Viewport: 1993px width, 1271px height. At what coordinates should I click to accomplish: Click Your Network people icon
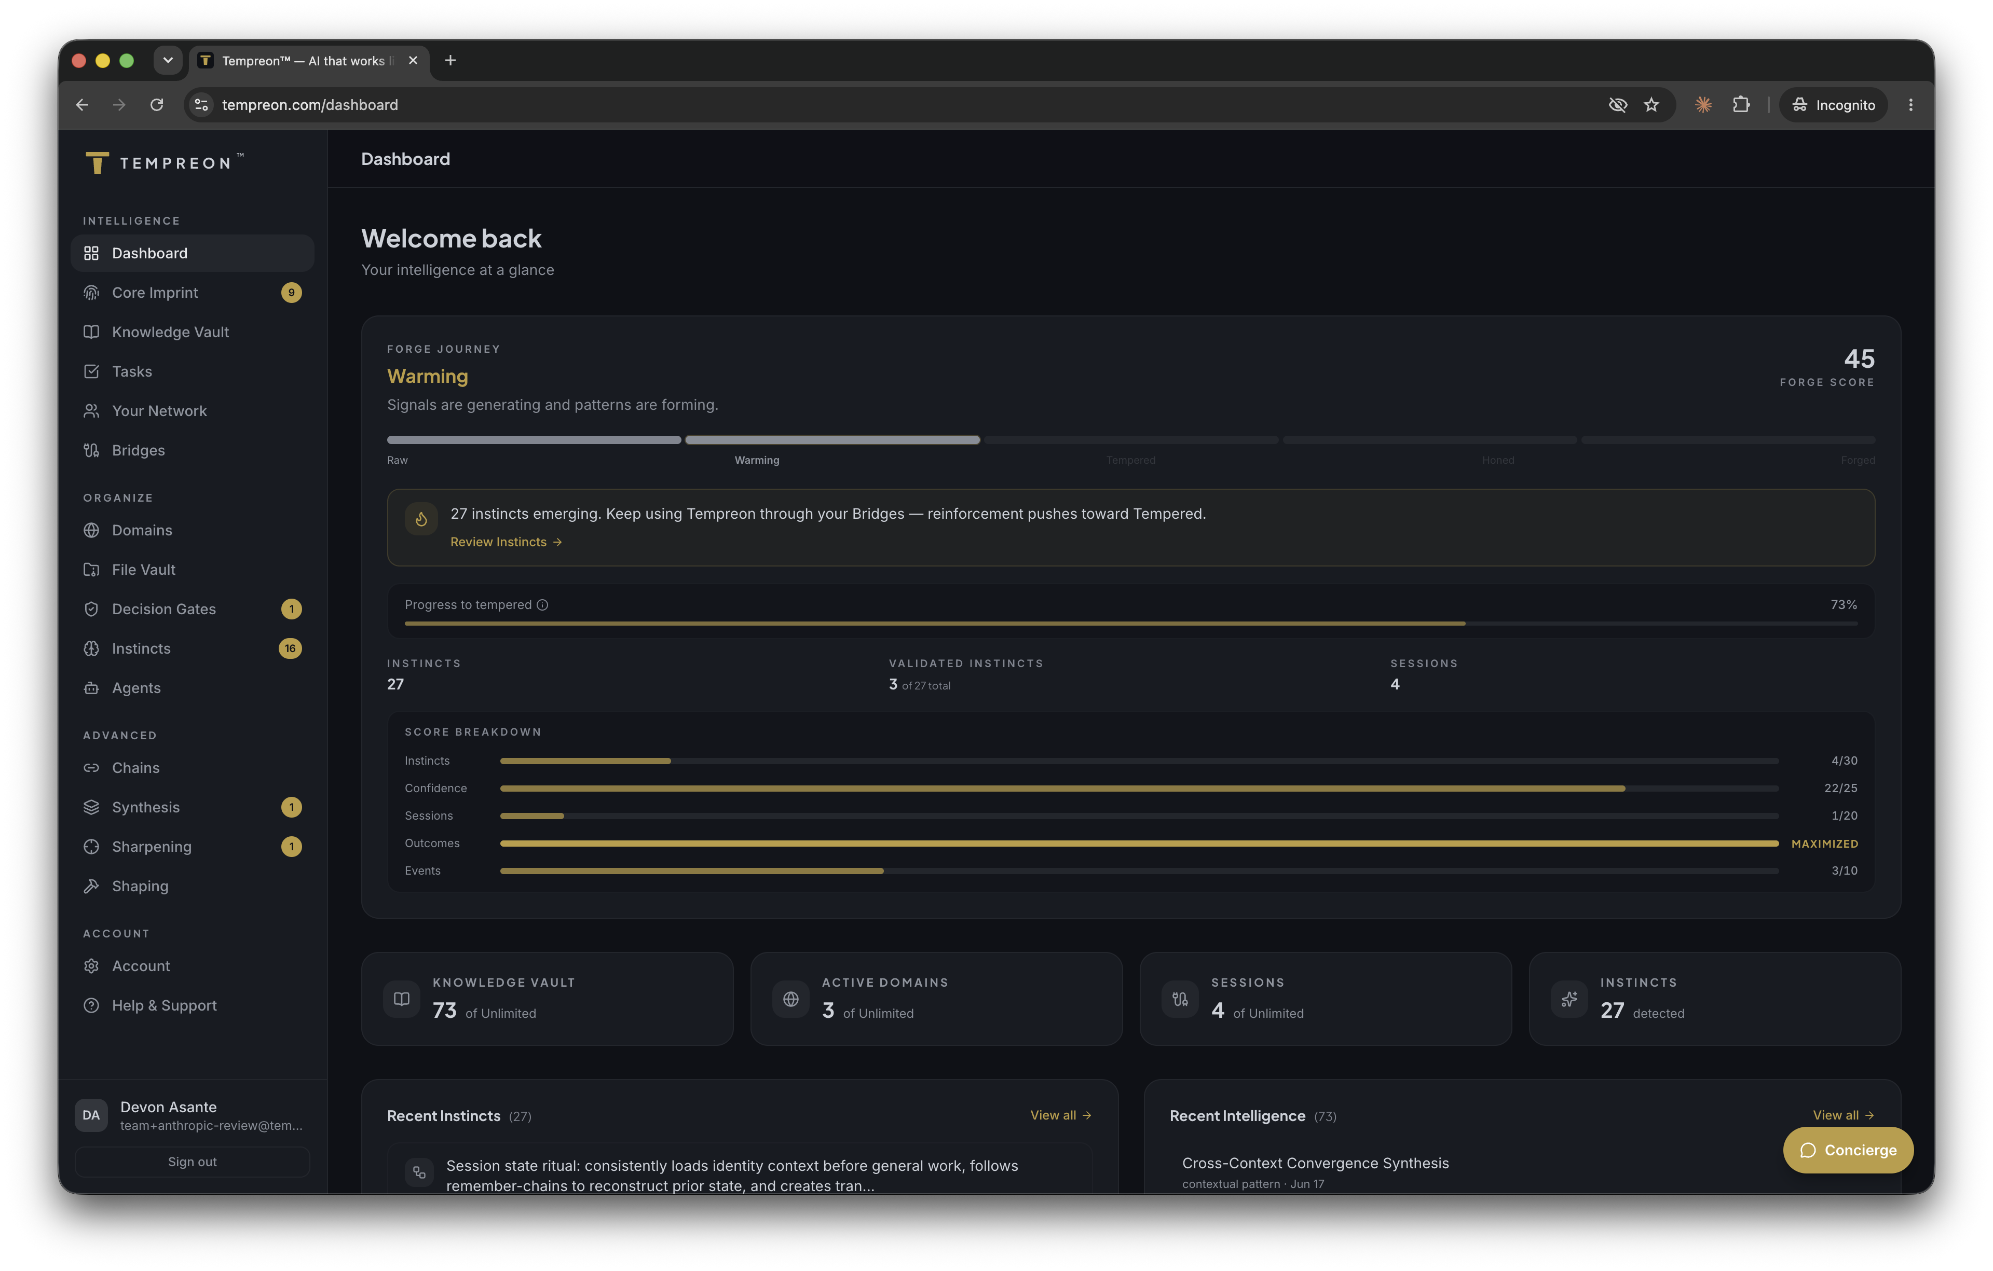tap(91, 411)
